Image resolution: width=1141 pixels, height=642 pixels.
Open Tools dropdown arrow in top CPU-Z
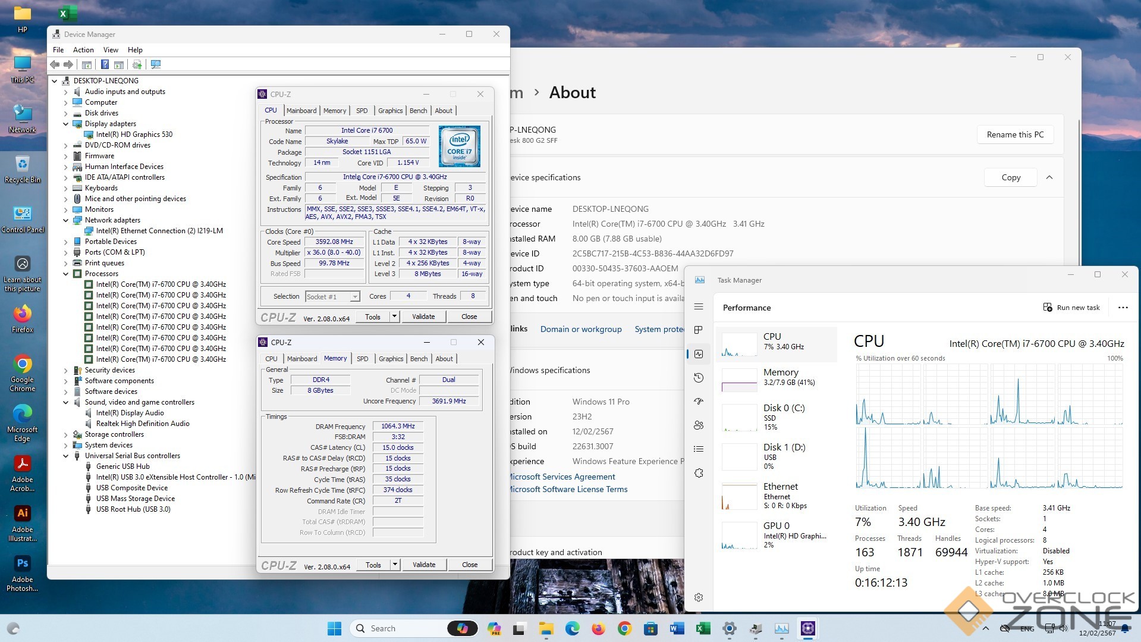(x=394, y=317)
